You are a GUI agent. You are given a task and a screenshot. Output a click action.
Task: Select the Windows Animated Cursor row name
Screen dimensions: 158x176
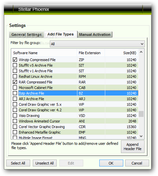pos(39,121)
